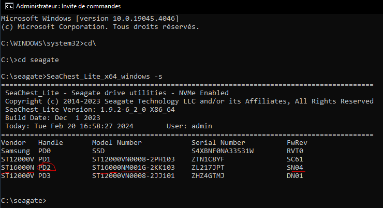Viewport: 383px width, 208px height.
Task: Click the PD2 handle circled in red
Action: 45,168
